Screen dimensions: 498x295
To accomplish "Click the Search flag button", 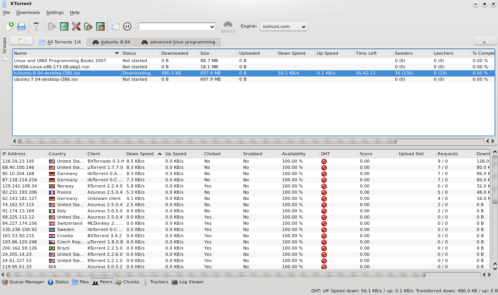I will [228, 27].
